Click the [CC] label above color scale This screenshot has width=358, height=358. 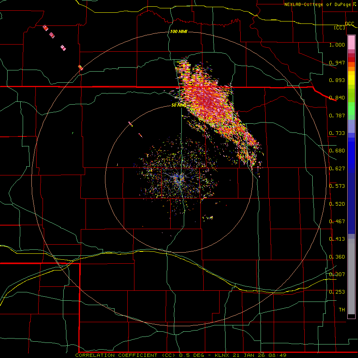click(x=340, y=27)
